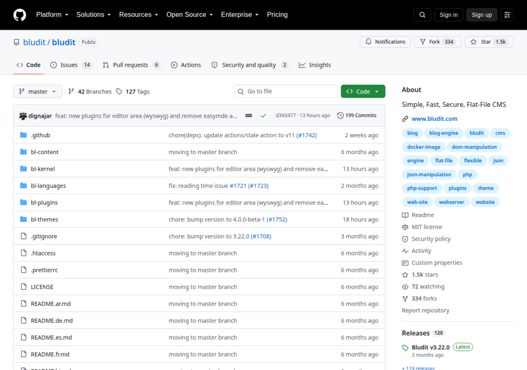This screenshot has width=527, height=370.
Task: Click the tag icon beside 127 Tags
Action: (119, 91)
